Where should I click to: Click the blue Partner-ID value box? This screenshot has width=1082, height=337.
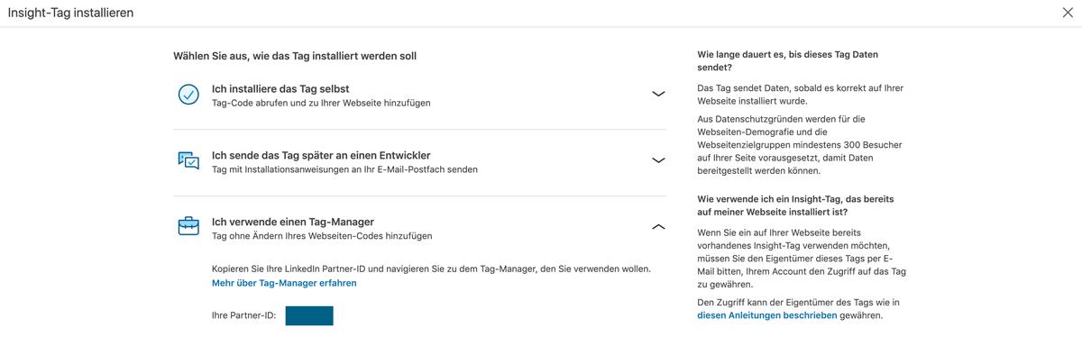(x=309, y=315)
